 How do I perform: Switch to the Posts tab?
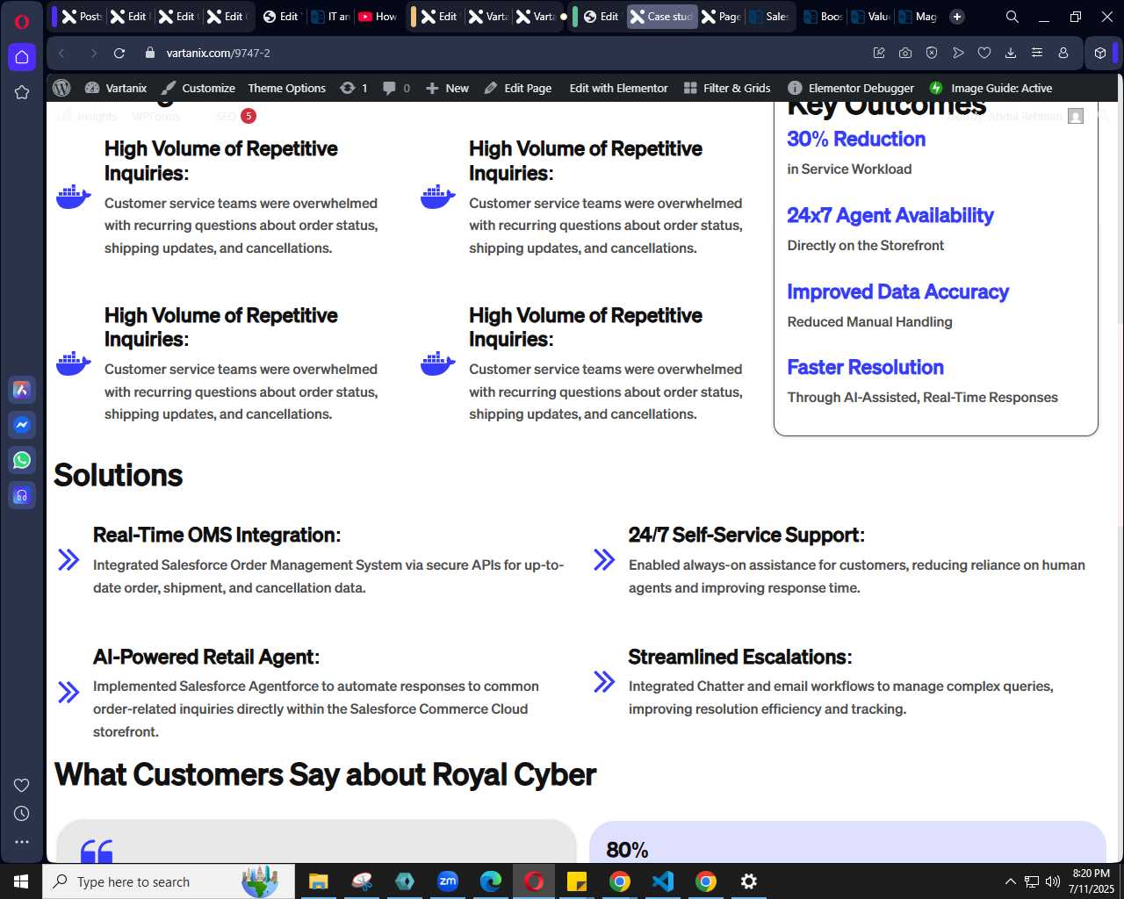(x=82, y=17)
